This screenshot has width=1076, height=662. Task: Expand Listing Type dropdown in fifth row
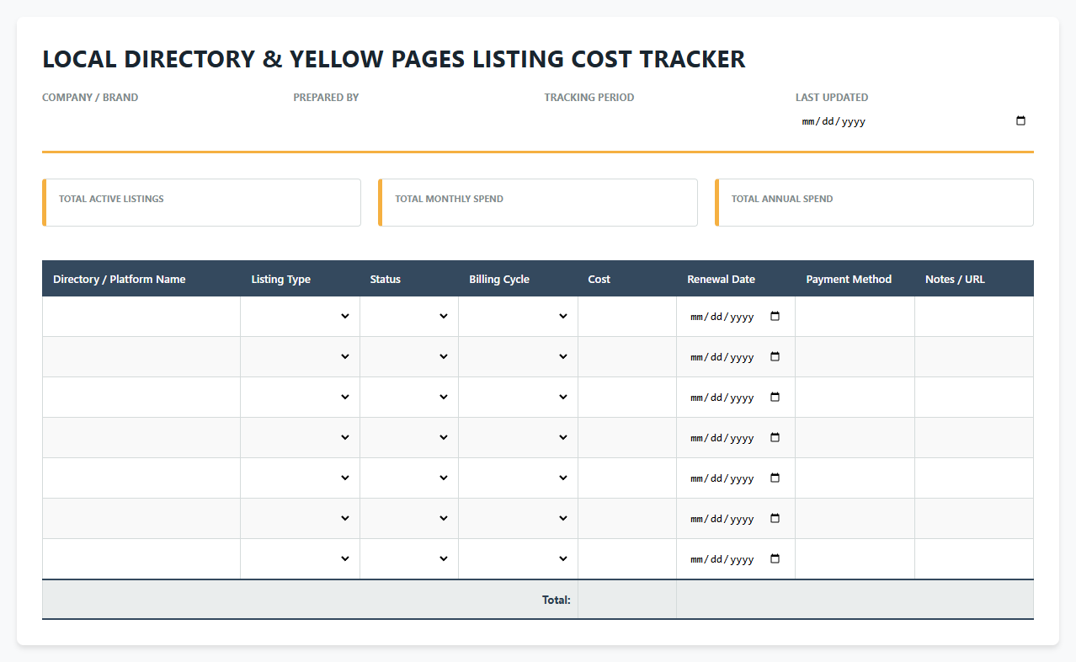300,478
